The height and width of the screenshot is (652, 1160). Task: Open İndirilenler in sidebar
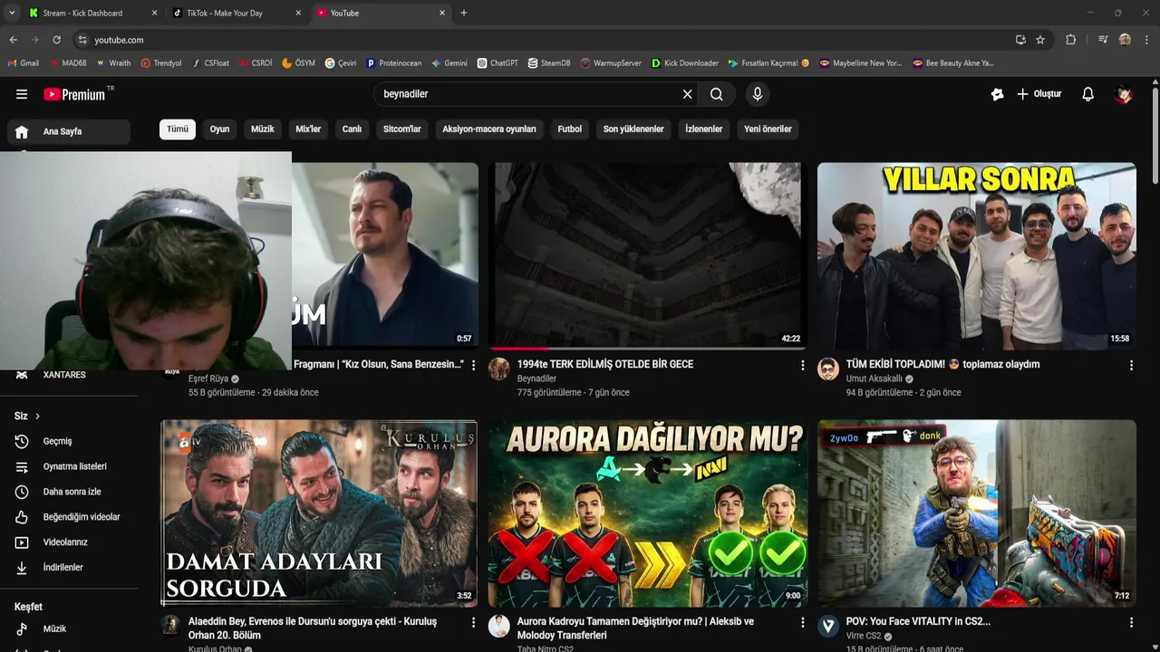[x=69, y=568]
